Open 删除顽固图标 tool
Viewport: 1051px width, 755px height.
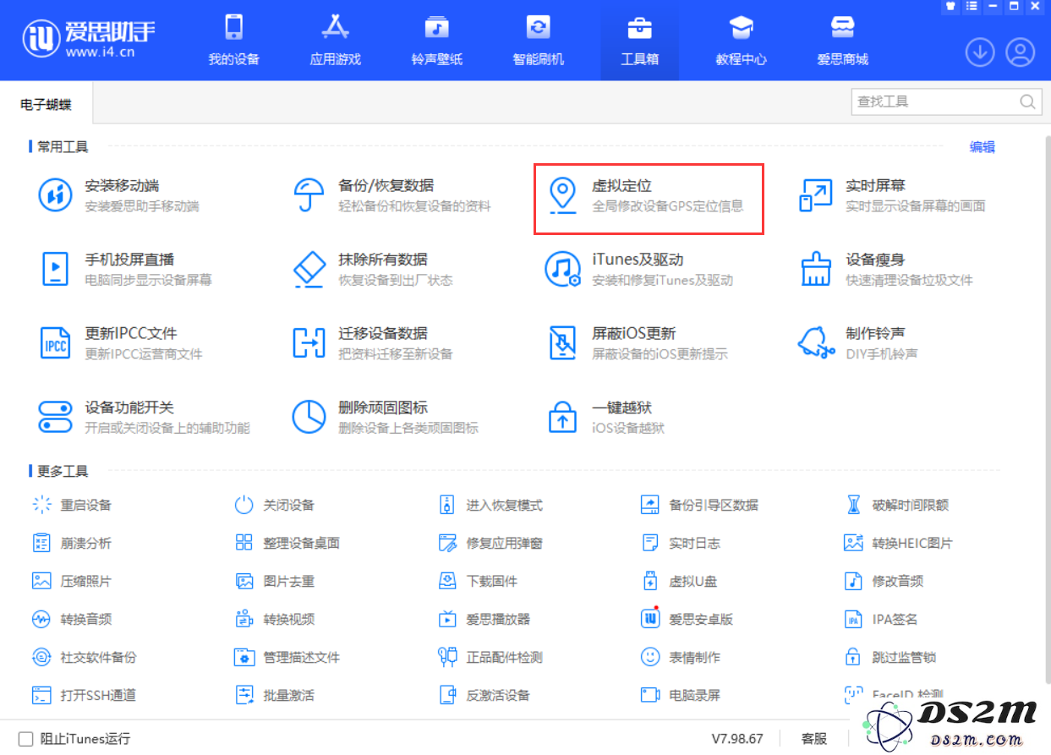[385, 417]
